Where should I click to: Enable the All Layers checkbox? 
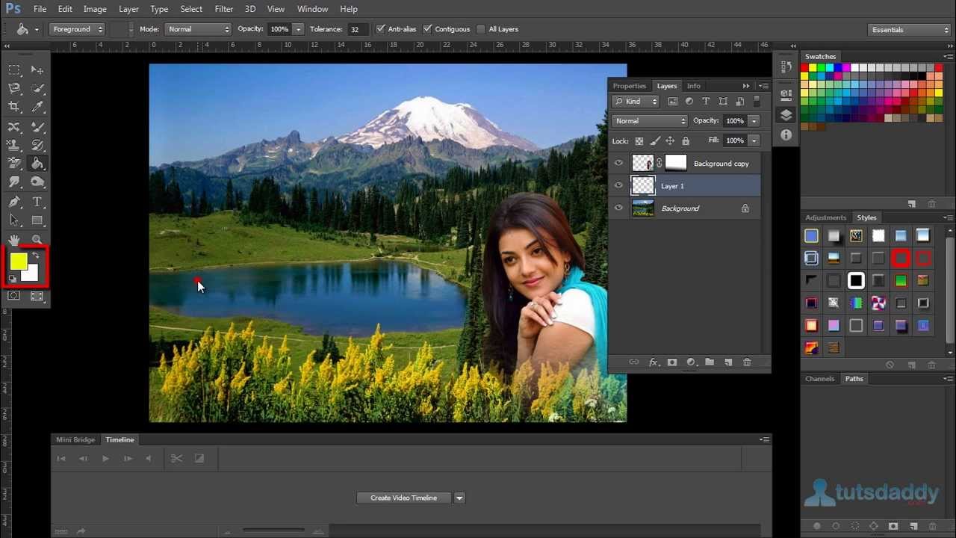pos(481,29)
